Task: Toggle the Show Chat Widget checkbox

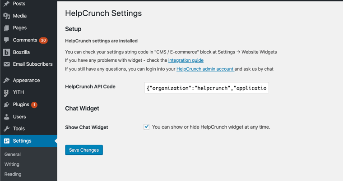Action: 147,127
